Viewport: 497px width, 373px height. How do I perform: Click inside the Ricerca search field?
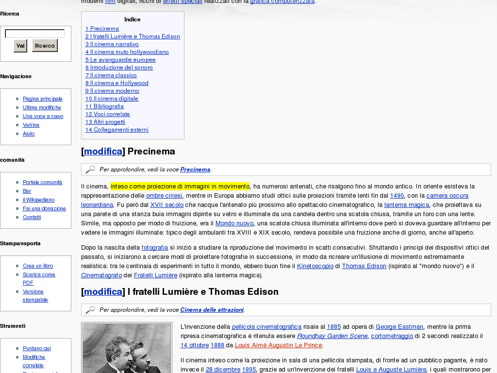pos(34,34)
